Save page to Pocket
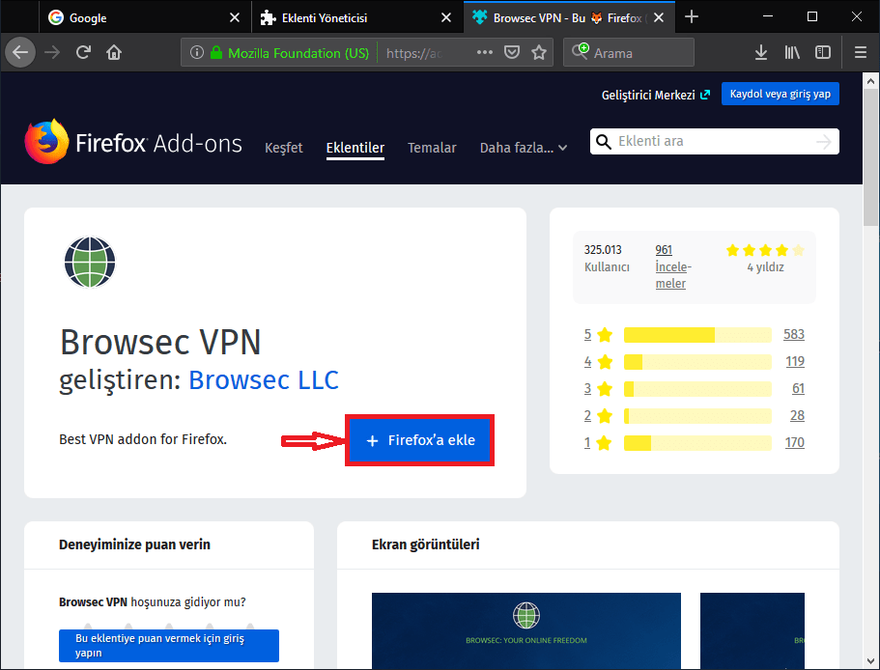The image size is (880, 670). [x=511, y=53]
